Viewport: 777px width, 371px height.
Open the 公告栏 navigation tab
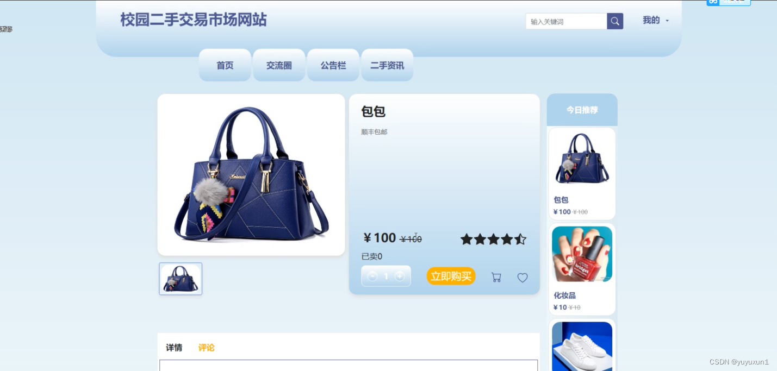(333, 65)
